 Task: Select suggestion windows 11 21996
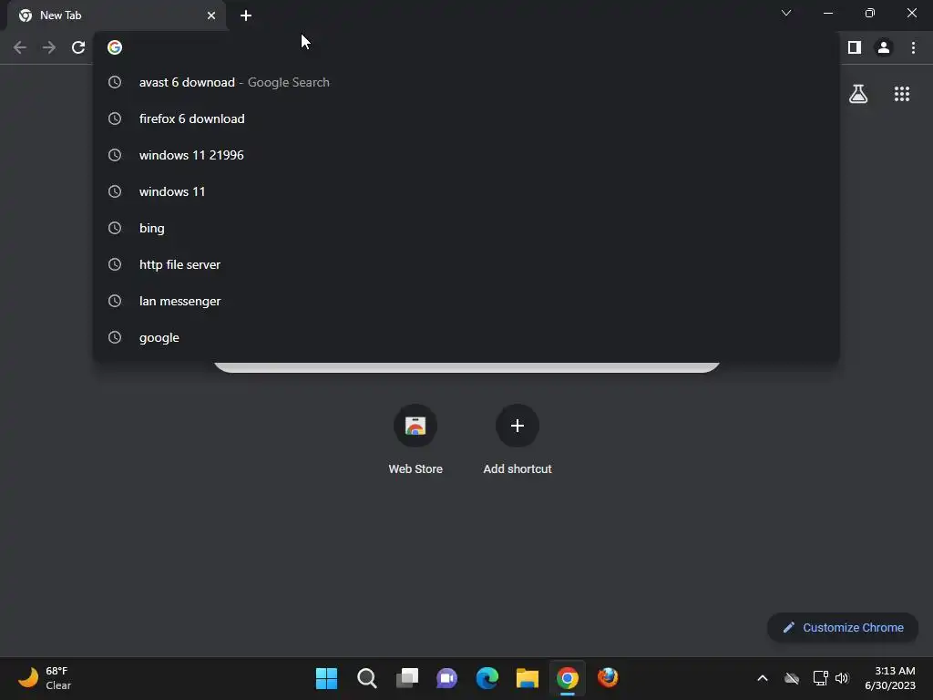tap(466, 155)
